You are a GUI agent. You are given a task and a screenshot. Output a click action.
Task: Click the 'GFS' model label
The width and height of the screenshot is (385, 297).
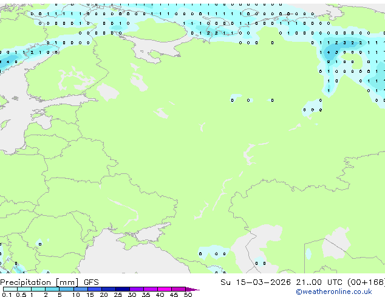pos(91,282)
